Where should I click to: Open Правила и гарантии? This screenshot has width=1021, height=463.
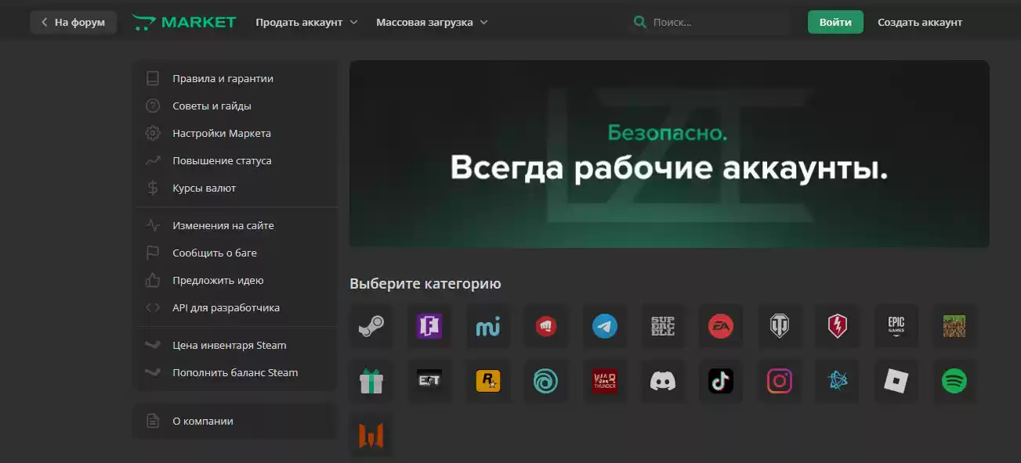pyautogui.click(x=236, y=78)
